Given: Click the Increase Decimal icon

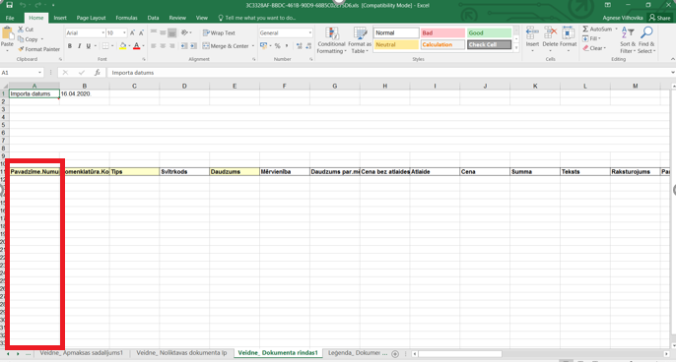Looking at the screenshot, I should click(300, 46).
